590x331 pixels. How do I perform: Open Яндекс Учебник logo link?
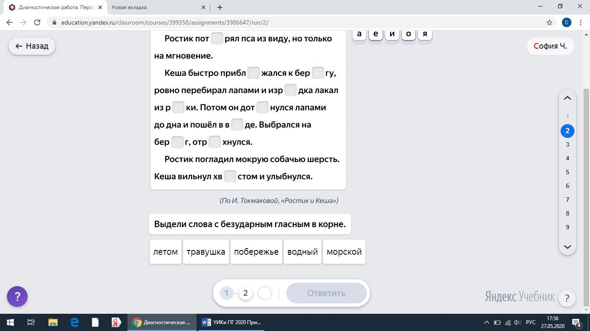(520, 297)
